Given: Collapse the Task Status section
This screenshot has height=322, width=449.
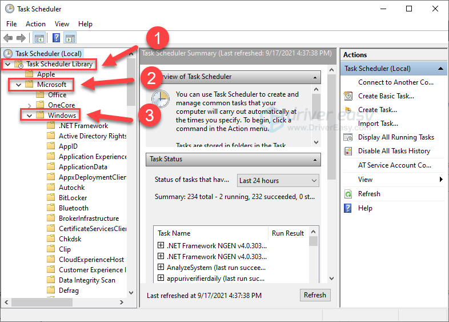Looking at the screenshot, I should [315, 159].
